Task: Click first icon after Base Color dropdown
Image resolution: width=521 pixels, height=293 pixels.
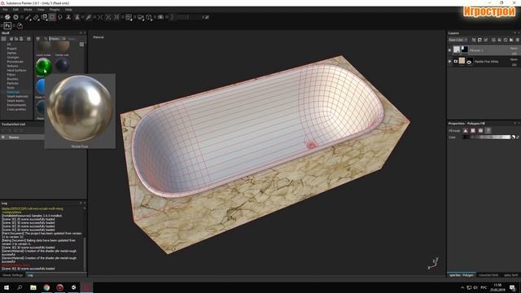Action: click(474, 40)
